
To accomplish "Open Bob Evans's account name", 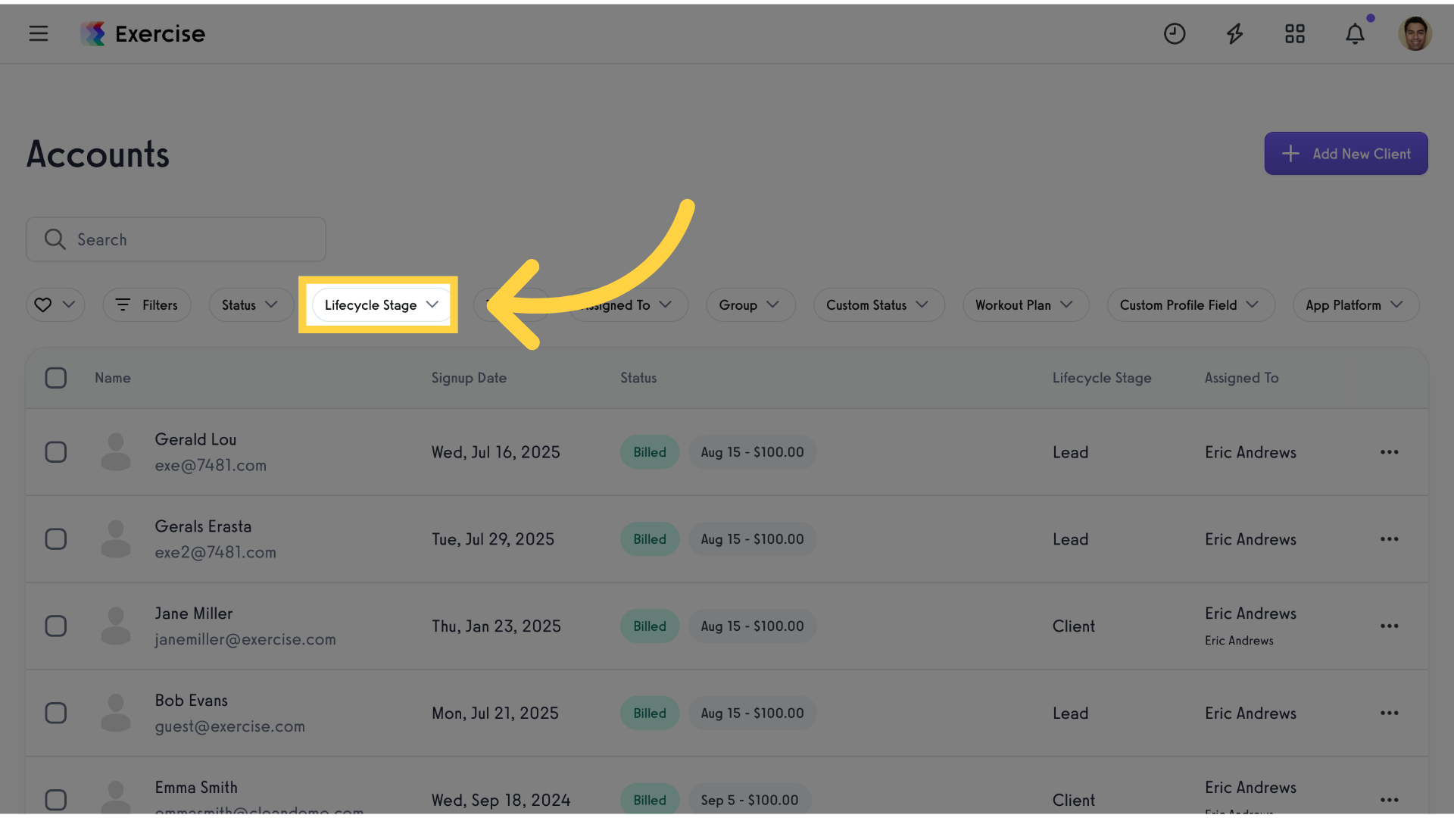I will tap(191, 701).
